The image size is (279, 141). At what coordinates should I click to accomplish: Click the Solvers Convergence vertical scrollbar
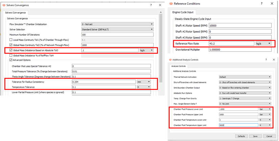pyautogui.click(x=160, y=51)
